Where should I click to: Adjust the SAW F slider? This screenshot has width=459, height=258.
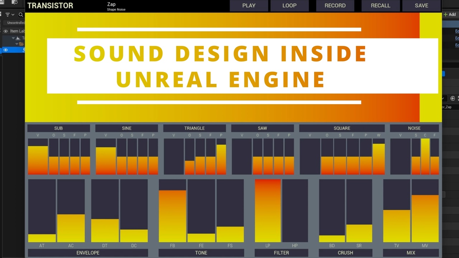[x=279, y=157]
